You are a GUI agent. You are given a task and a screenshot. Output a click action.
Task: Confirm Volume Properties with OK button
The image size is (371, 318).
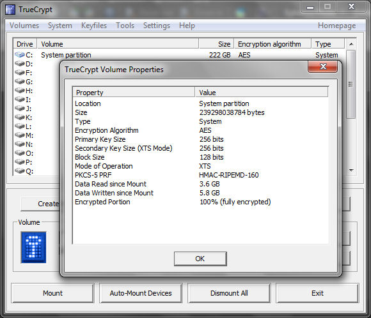[200, 259]
